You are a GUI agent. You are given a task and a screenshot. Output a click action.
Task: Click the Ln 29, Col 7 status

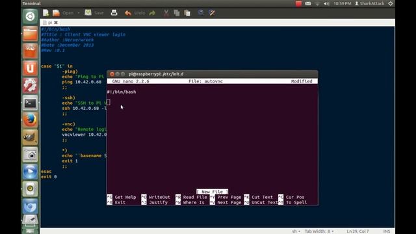[x=357, y=231]
